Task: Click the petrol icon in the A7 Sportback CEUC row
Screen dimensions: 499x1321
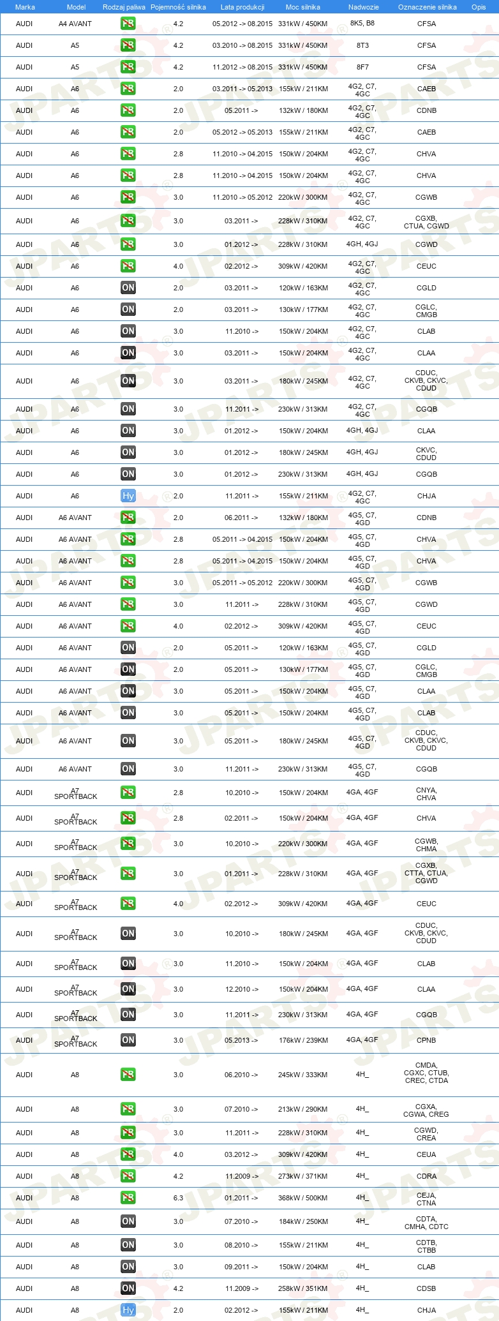Action: pyautogui.click(x=128, y=904)
